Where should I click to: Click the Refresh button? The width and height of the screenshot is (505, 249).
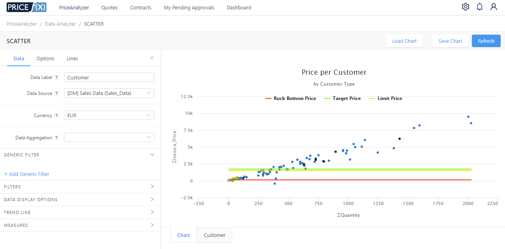tap(486, 41)
